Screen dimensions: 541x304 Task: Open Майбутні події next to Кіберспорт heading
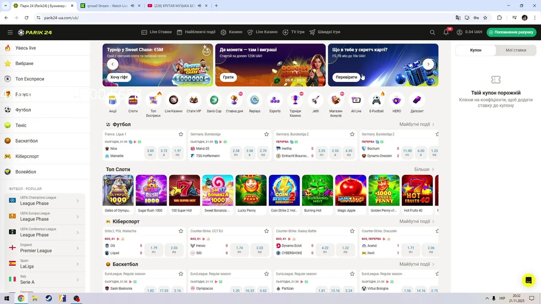(x=417, y=221)
